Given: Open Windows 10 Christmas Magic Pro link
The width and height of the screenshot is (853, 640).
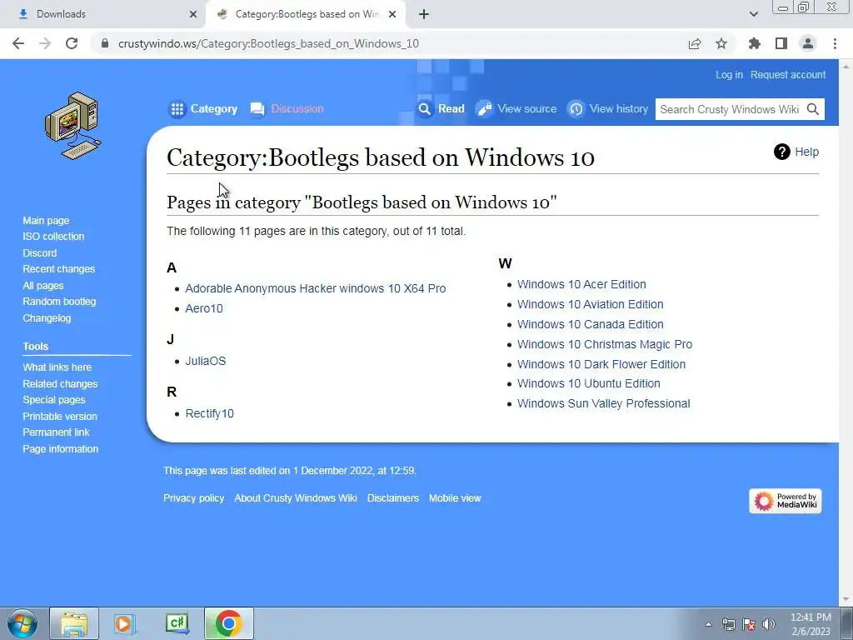Looking at the screenshot, I should [x=605, y=344].
